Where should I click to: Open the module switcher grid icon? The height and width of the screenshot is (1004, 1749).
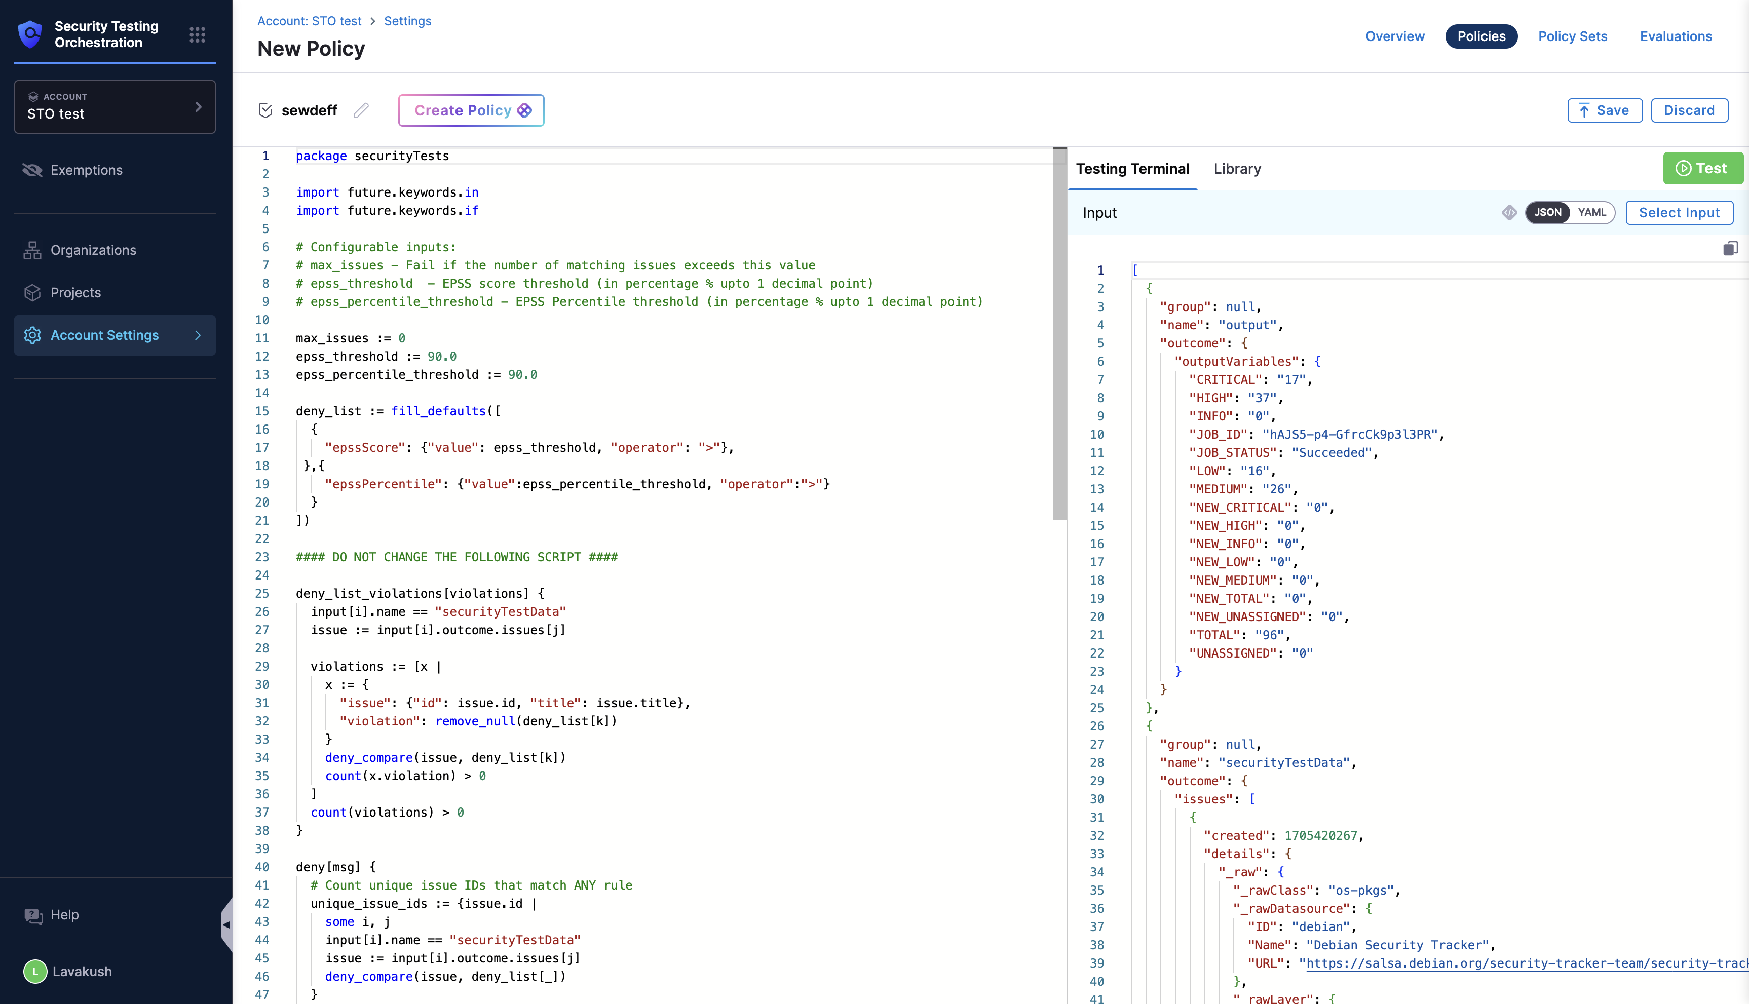point(197,34)
